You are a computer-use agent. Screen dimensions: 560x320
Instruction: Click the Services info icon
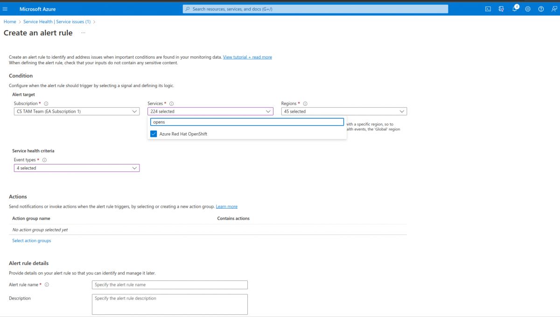pyautogui.click(x=171, y=103)
